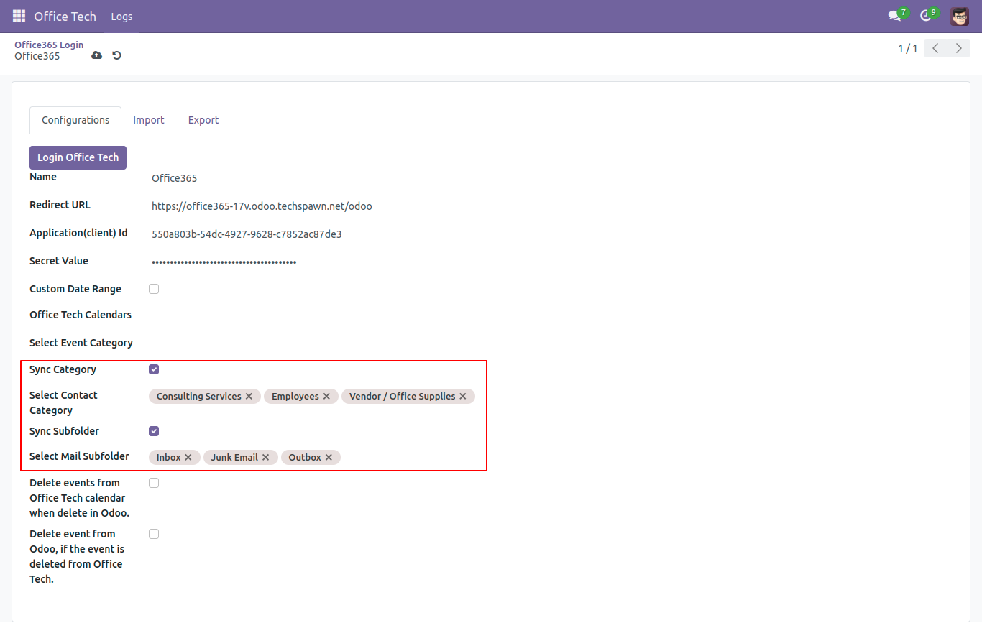Click the discard changes undo icon
This screenshot has height=623, width=982.
point(116,56)
